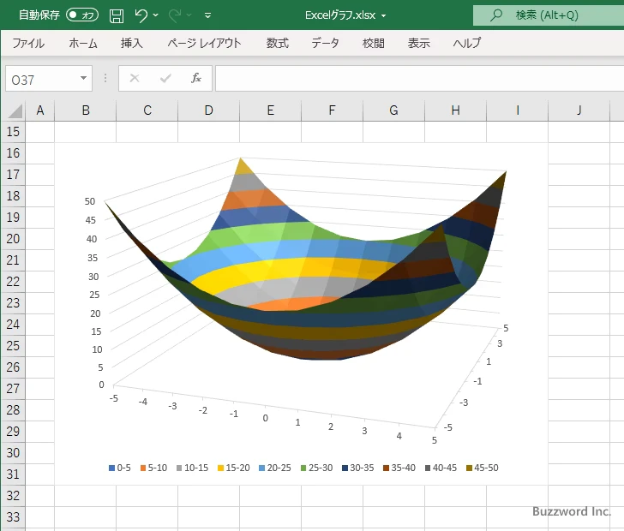Open the データ tab

(x=325, y=43)
